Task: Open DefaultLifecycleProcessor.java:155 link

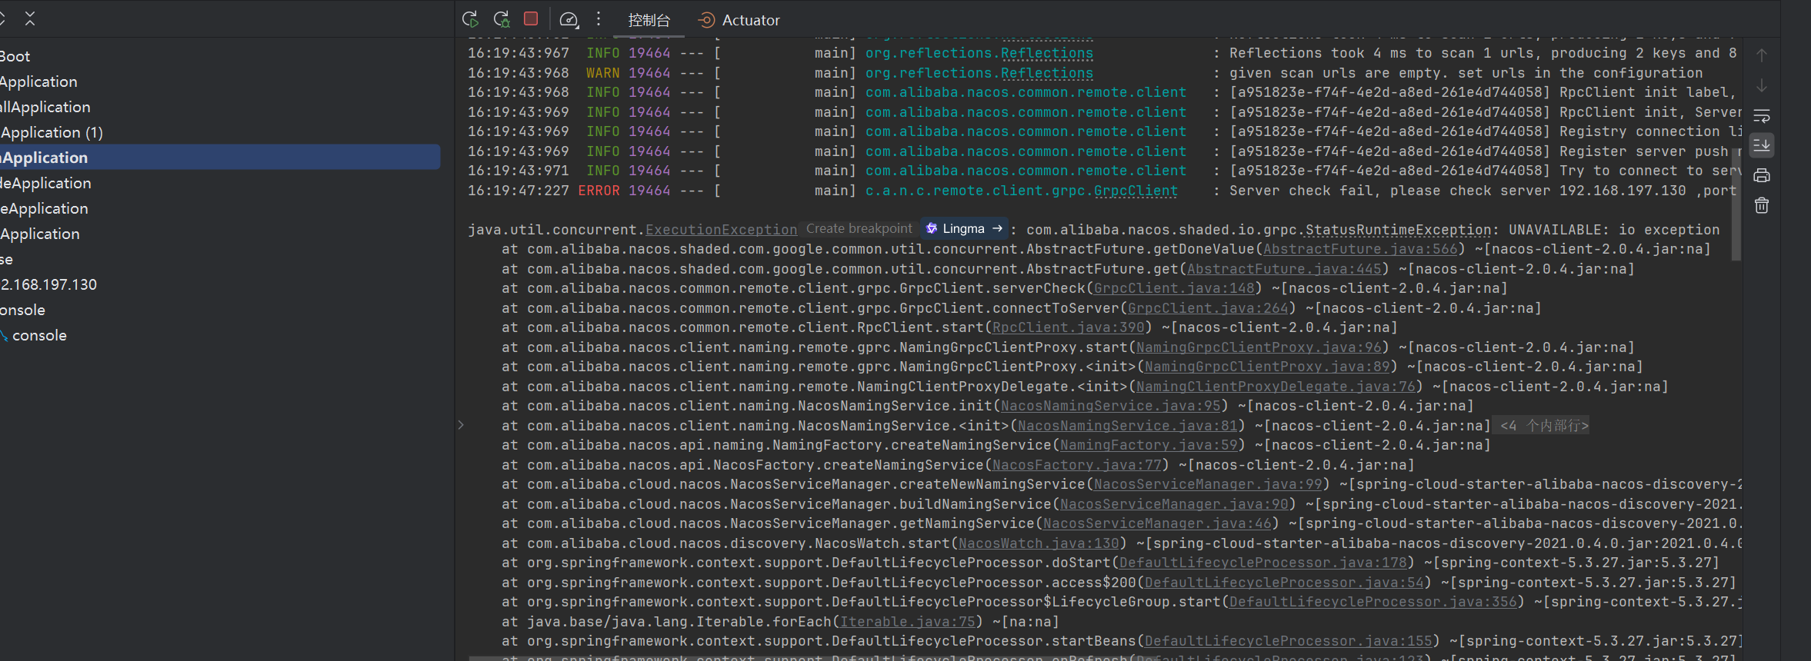Action: tap(1288, 641)
